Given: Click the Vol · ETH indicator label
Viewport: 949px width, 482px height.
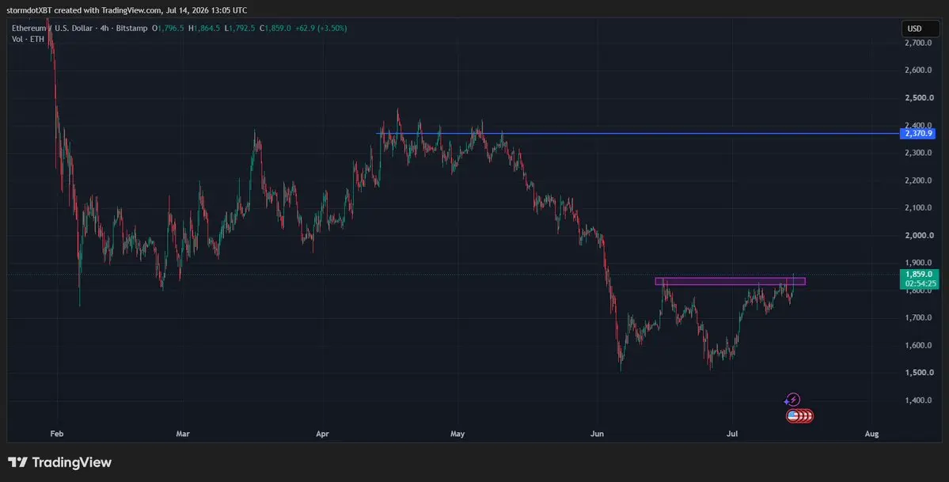Looking at the screenshot, I should [28, 40].
